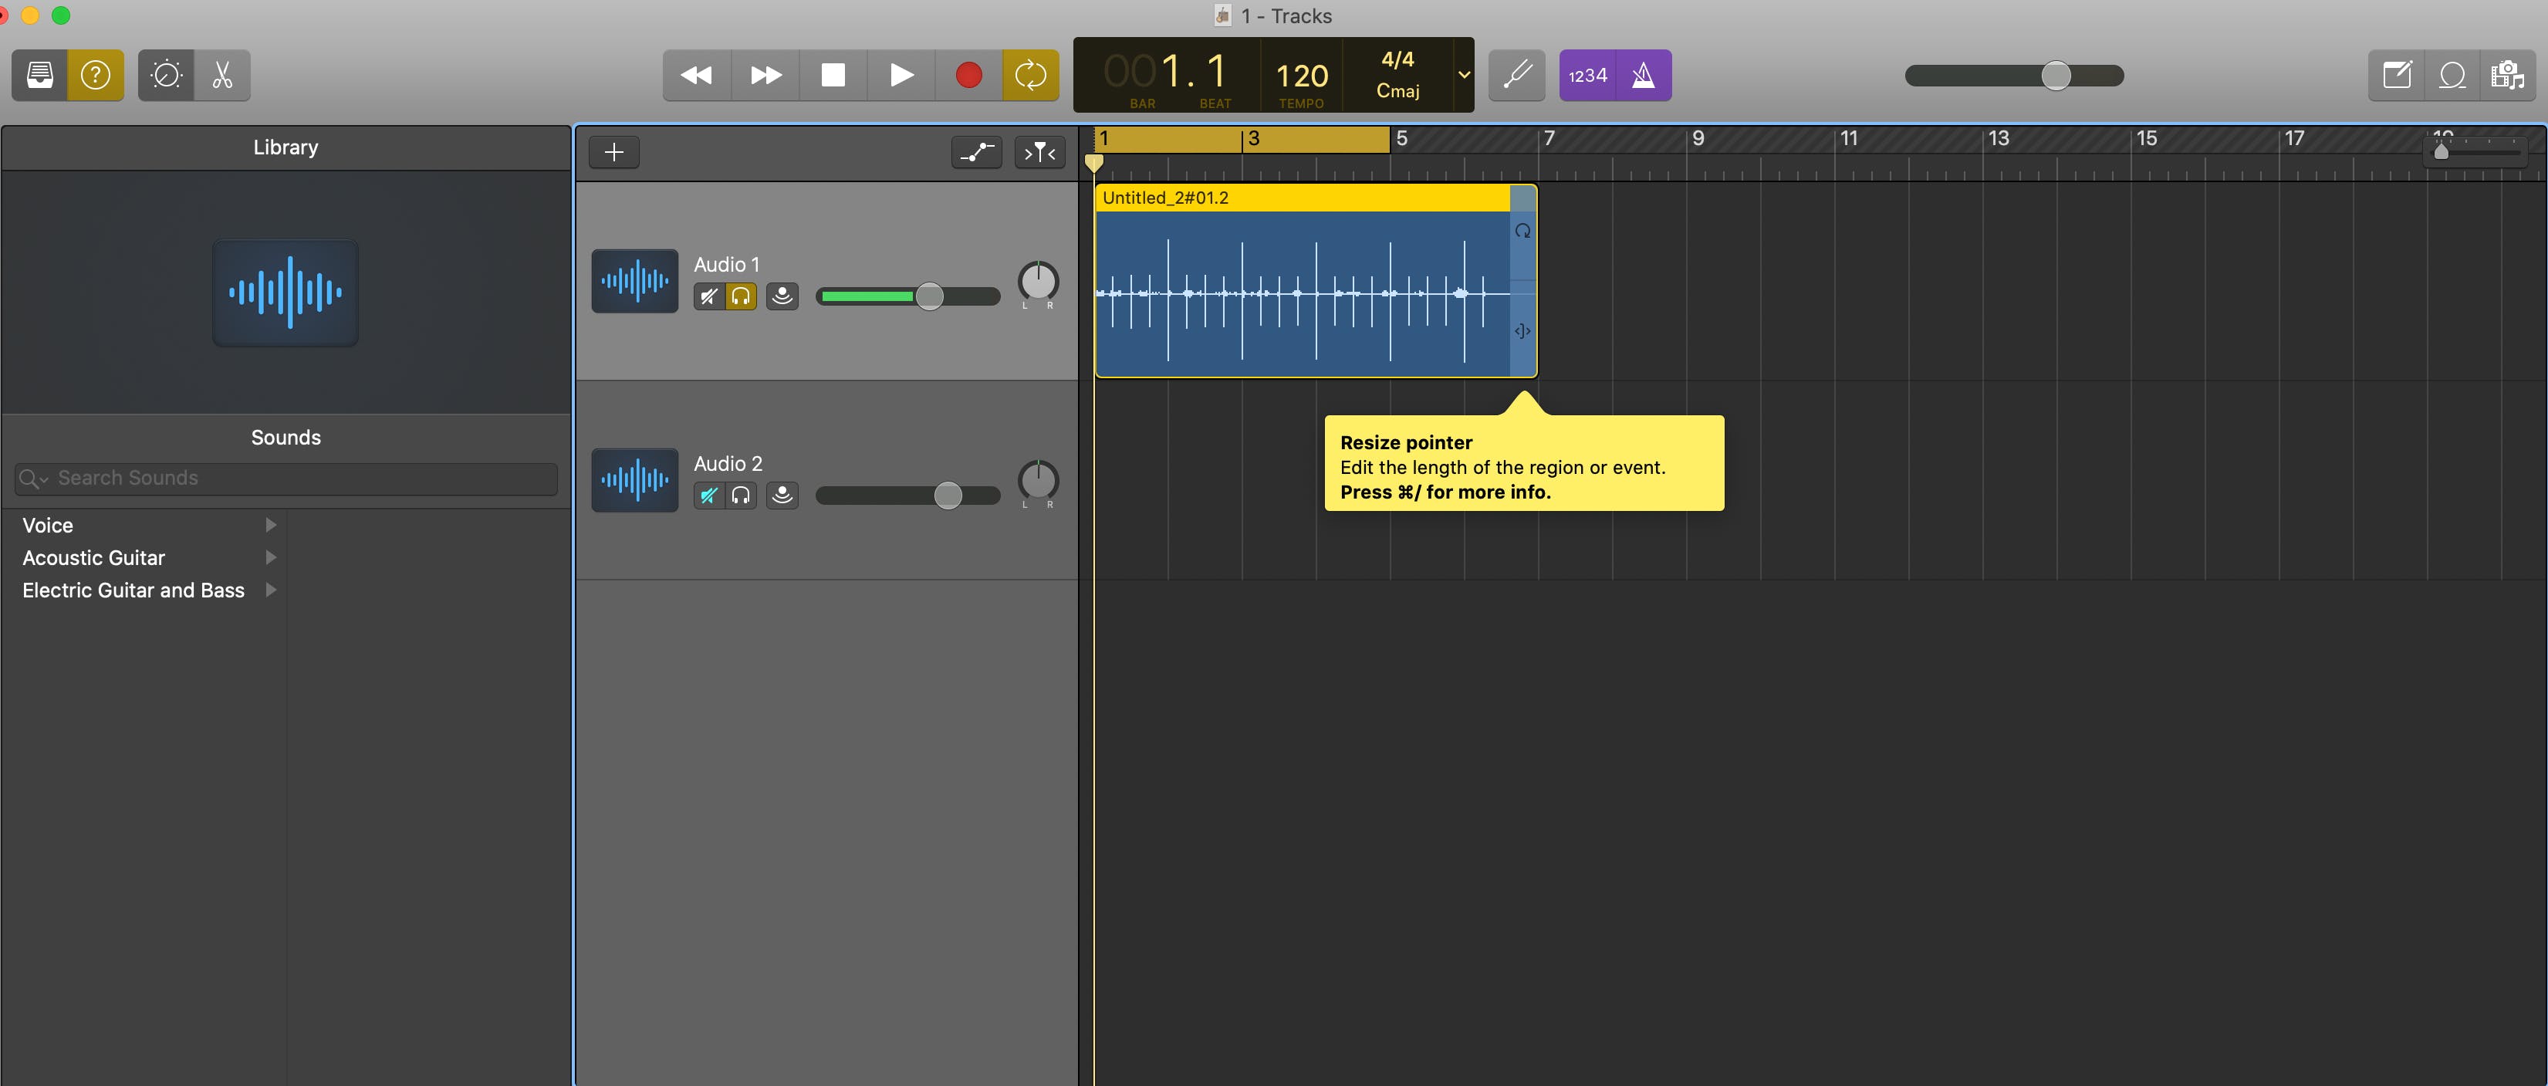Toggle the metronome click icon
The height and width of the screenshot is (1086, 2548).
click(1644, 75)
